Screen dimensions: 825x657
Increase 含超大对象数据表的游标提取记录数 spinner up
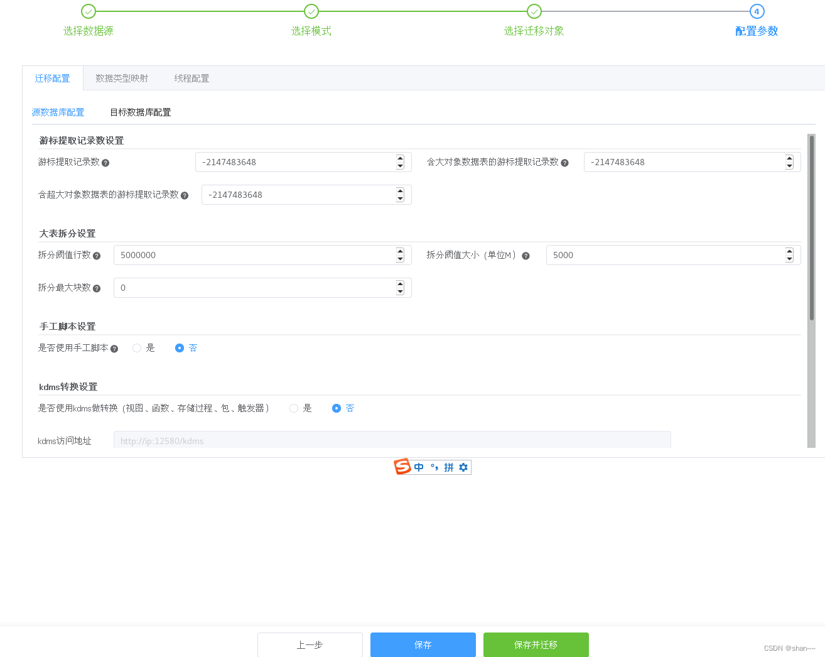click(400, 191)
